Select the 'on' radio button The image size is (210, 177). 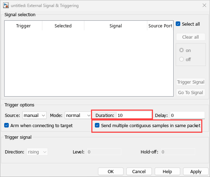click(x=181, y=50)
